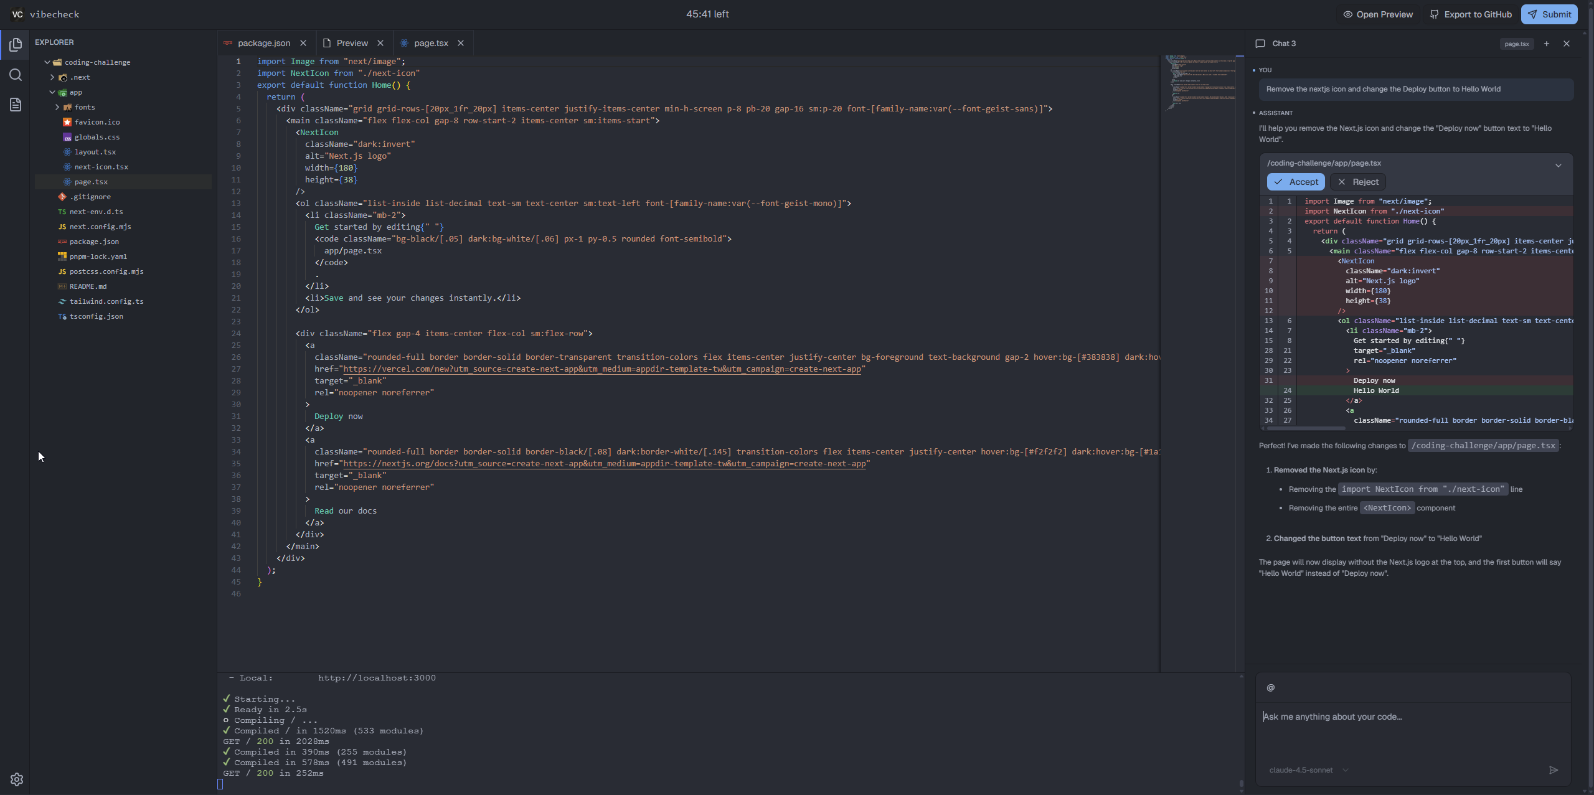
Task: Switch to the Preview tab
Action: 352,43
